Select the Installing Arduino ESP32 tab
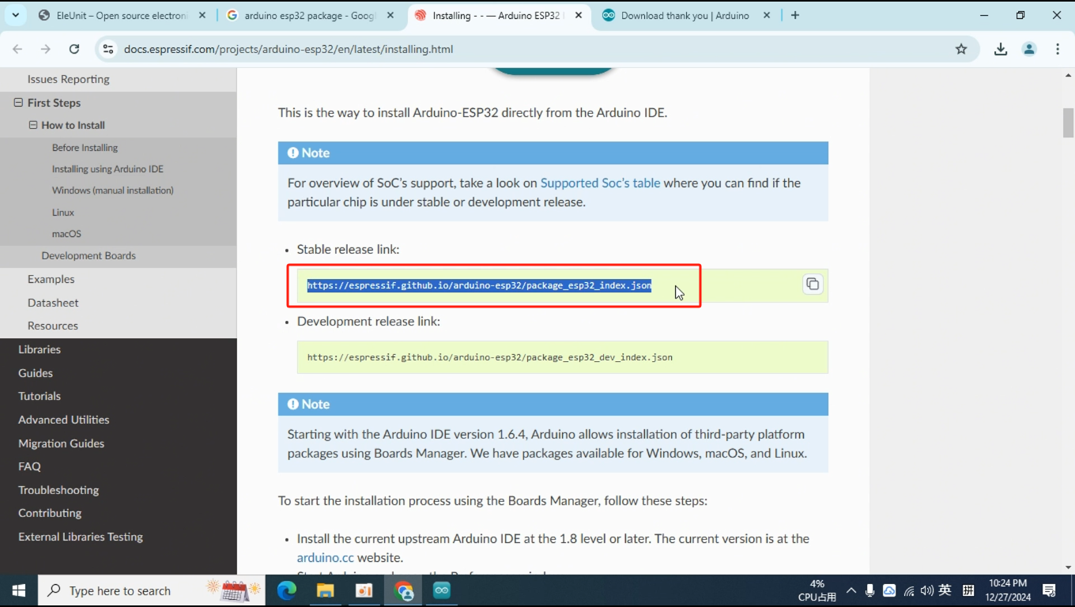Image resolution: width=1075 pixels, height=607 pixels. click(489, 15)
